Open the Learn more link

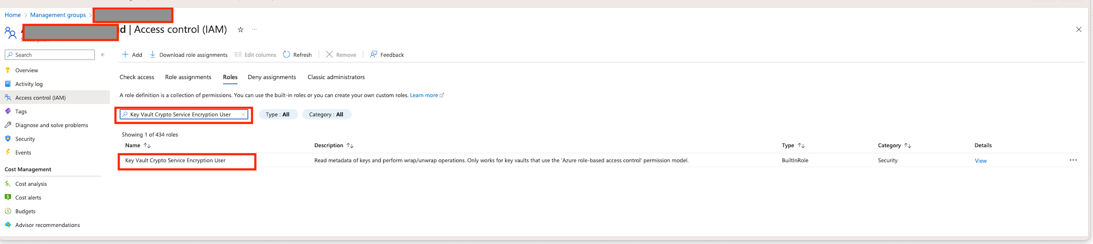(424, 95)
